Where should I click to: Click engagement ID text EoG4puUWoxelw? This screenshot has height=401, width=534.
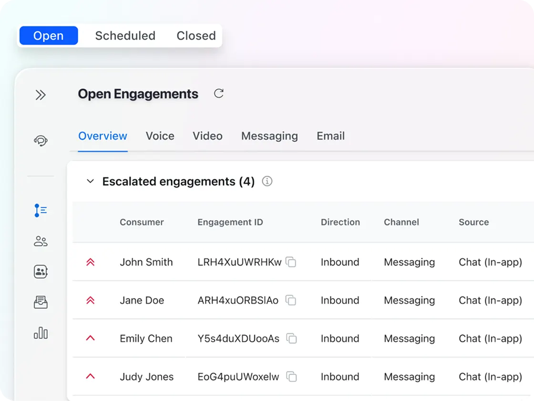[238, 377]
